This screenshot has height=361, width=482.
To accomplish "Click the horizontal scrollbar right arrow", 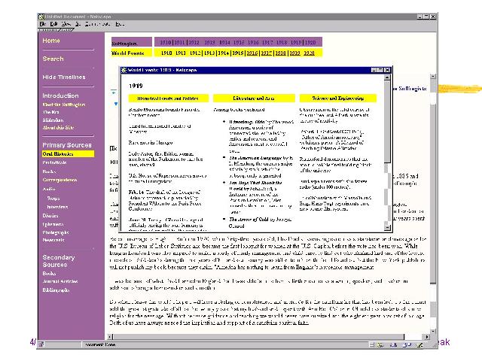I will coord(427,337).
